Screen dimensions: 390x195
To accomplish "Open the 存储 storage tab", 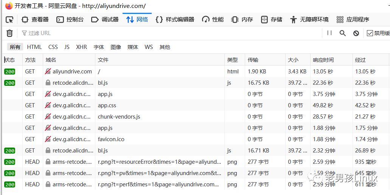I will [271, 20].
